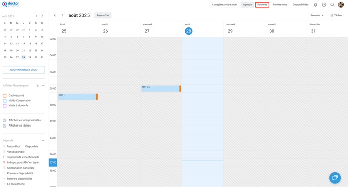This screenshot has width=348, height=187.
Task: Select jeudi 28 highlighted date
Action: click(189, 31)
